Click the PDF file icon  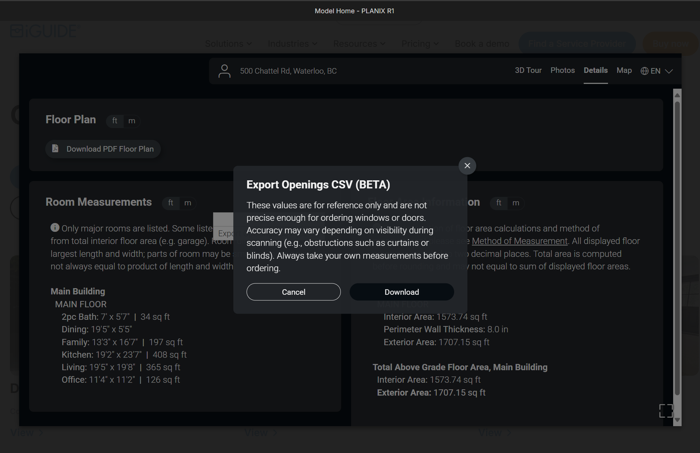(55, 148)
